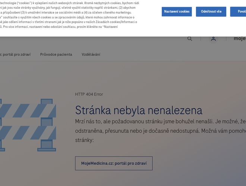The height and width of the screenshot is (186, 246).
Task: Go to MojeMedicina.cz: portál pro zdraví button
Action: [x=114, y=163]
